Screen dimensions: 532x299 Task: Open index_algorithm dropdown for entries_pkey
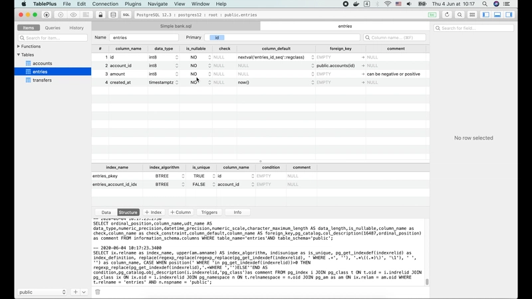click(x=183, y=176)
